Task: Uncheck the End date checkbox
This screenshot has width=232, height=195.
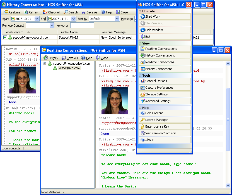Action: coord(50,19)
